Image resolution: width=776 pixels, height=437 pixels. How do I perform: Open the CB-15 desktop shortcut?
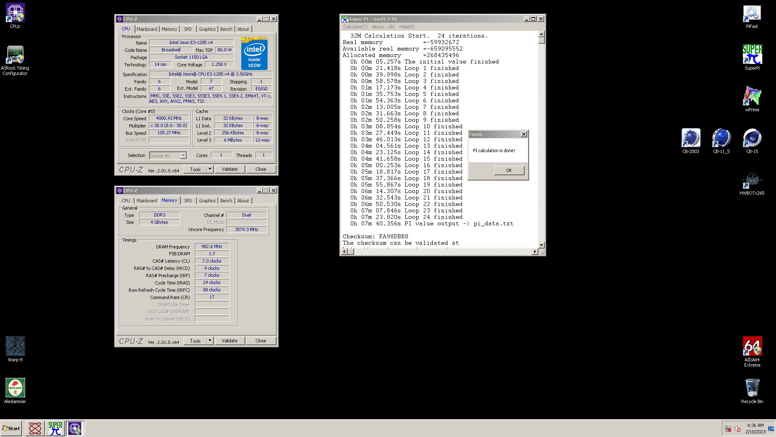(x=752, y=141)
